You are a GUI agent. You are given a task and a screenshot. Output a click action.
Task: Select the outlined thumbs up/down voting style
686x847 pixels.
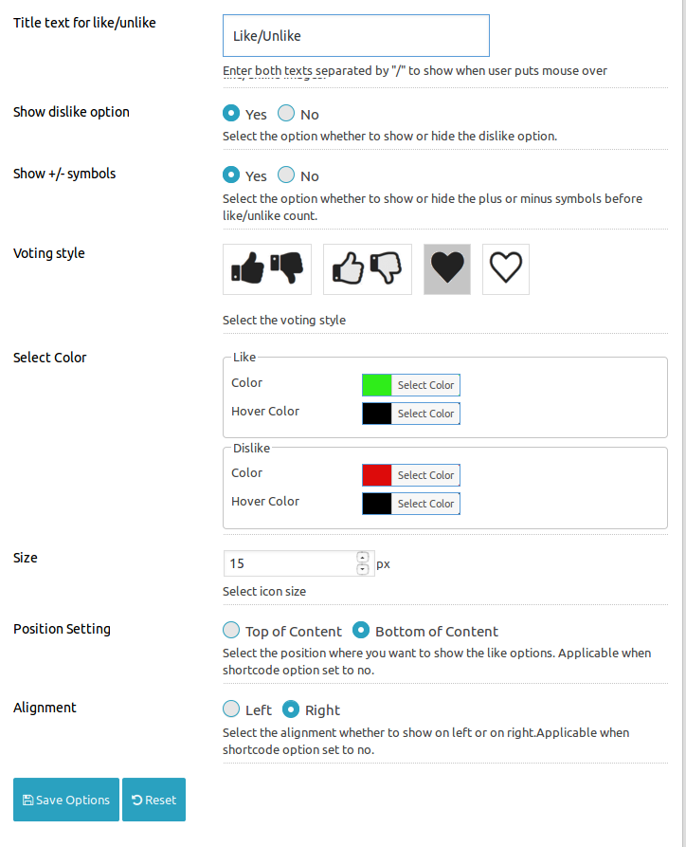point(368,269)
